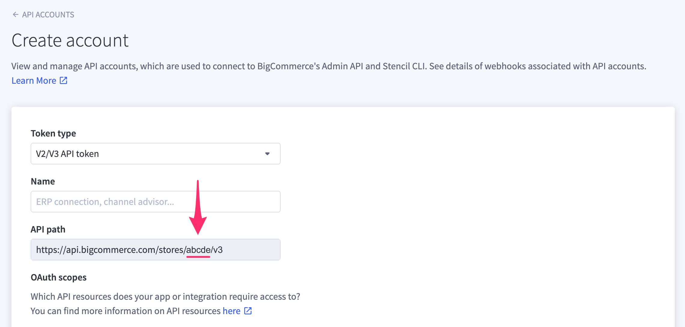The height and width of the screenshot is (327, 685).
Task: Click the Name field label
Action: (43, 181)
